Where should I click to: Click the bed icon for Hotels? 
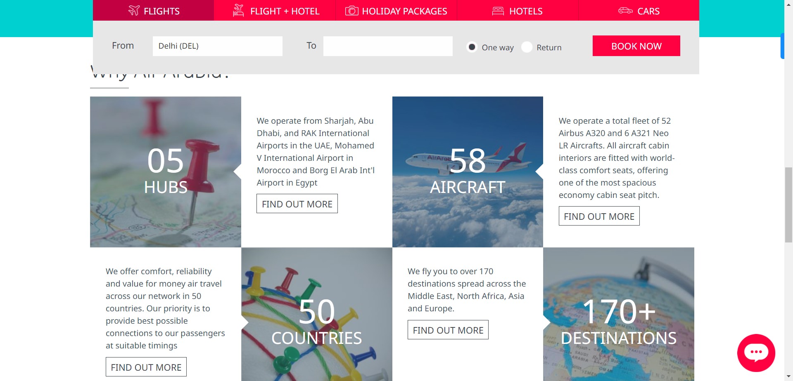tap(498, 11)
